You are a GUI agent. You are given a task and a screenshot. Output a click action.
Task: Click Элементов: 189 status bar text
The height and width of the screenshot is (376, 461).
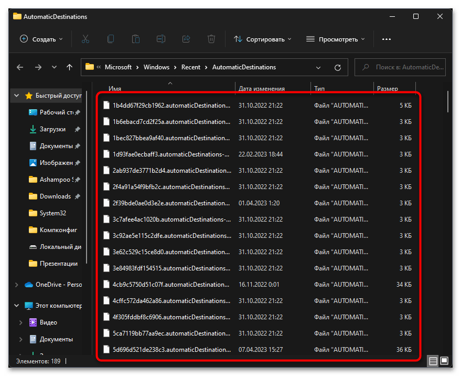pos(38,361)
